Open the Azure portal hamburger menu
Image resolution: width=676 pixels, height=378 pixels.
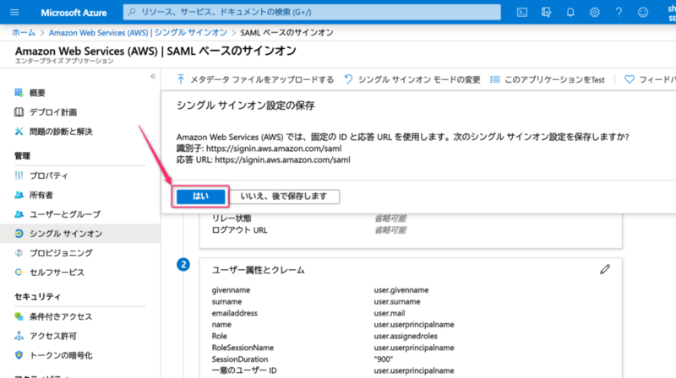pyautogui.click(x=14, y=12)
